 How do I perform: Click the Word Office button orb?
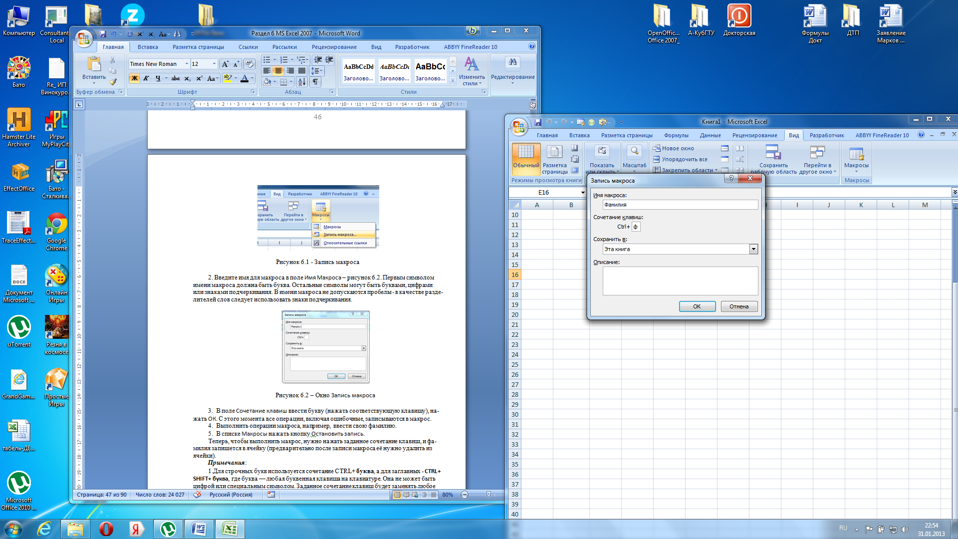(x=84, y=38)
